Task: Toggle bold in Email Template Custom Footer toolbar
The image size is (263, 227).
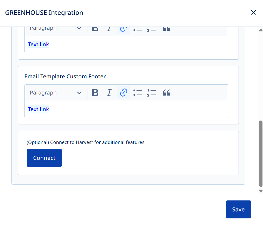Action: coord(95,93)
